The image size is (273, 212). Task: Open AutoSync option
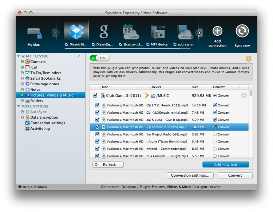[x=38, y=112]
